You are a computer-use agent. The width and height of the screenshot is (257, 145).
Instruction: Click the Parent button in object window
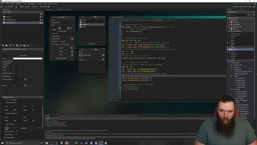61,51
